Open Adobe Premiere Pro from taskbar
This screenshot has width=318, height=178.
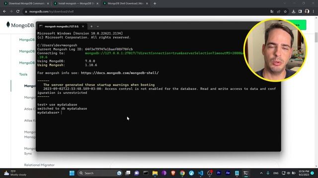tap(219, 173)
